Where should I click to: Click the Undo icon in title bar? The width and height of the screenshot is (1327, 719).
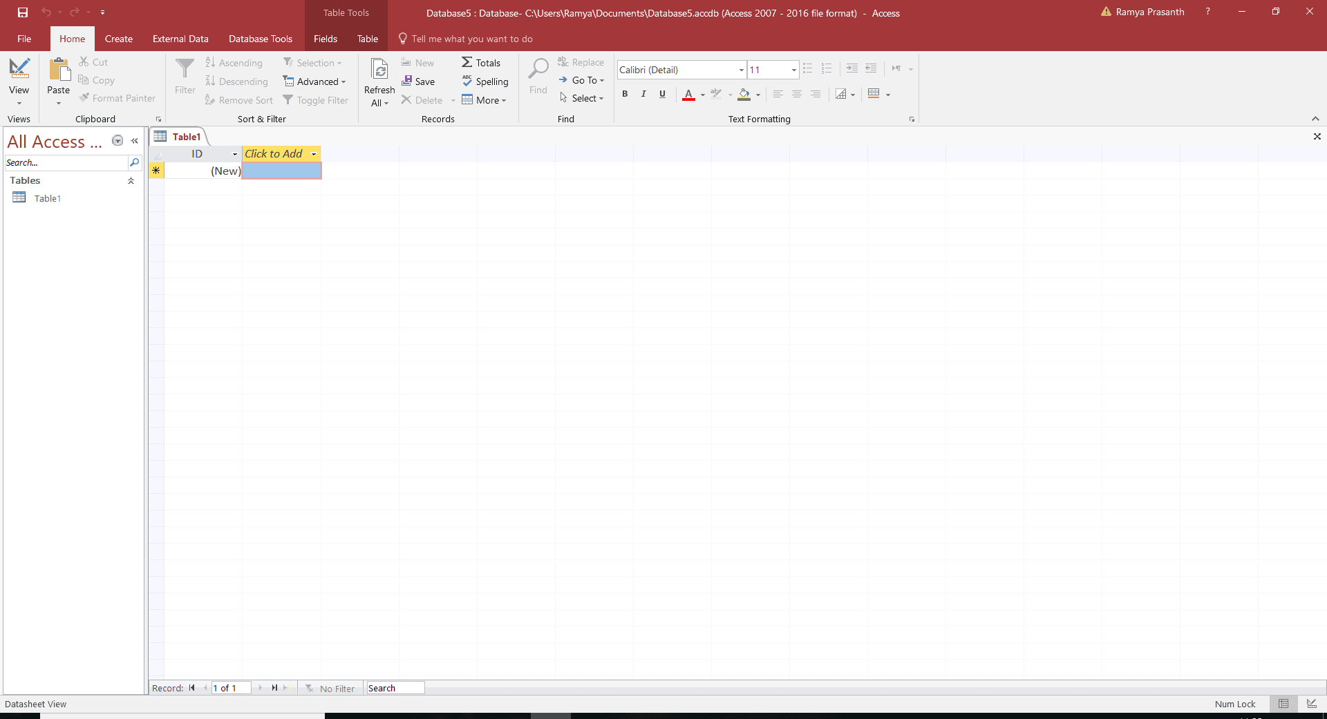[x=46, y=12]
